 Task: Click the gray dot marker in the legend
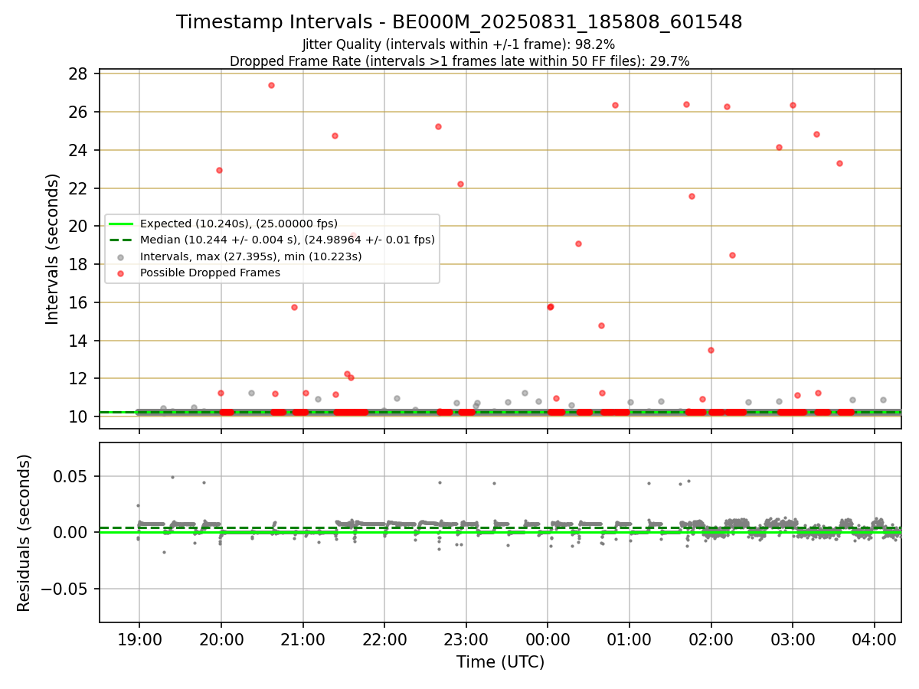pyautogui.click(x=123, y=257)
